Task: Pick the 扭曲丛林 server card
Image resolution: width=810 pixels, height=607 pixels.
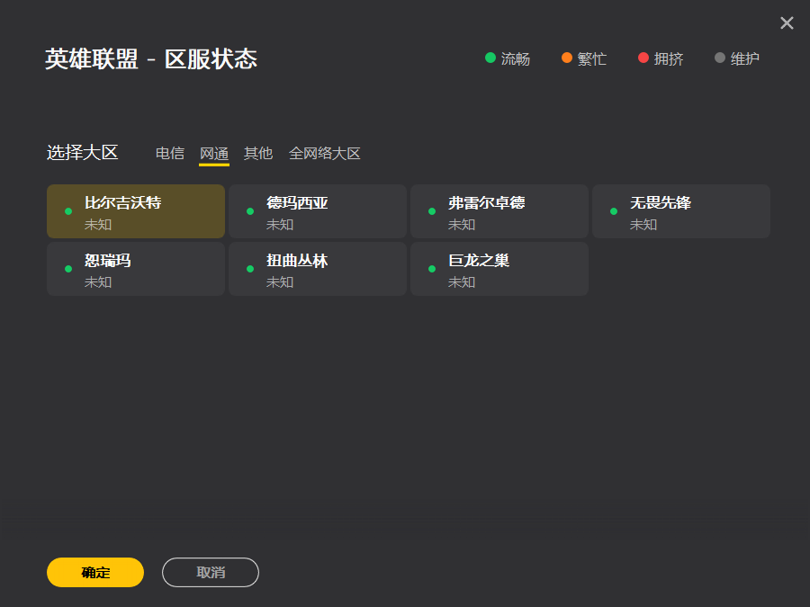Action: (318, 269)
